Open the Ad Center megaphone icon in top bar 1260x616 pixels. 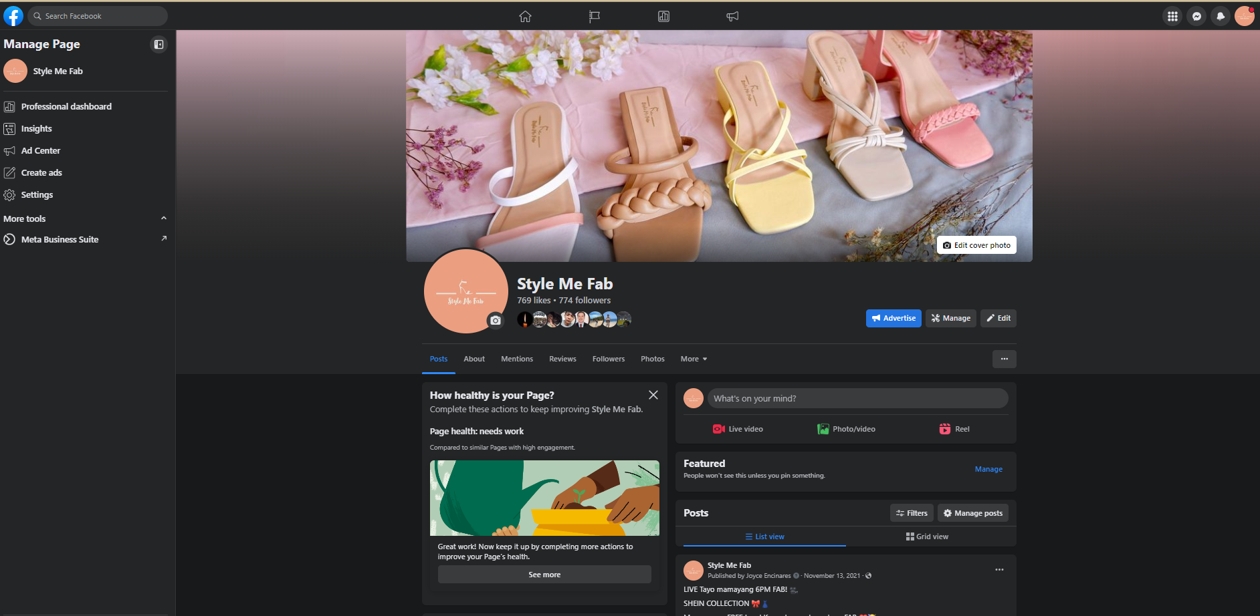(x=732, y=16)
